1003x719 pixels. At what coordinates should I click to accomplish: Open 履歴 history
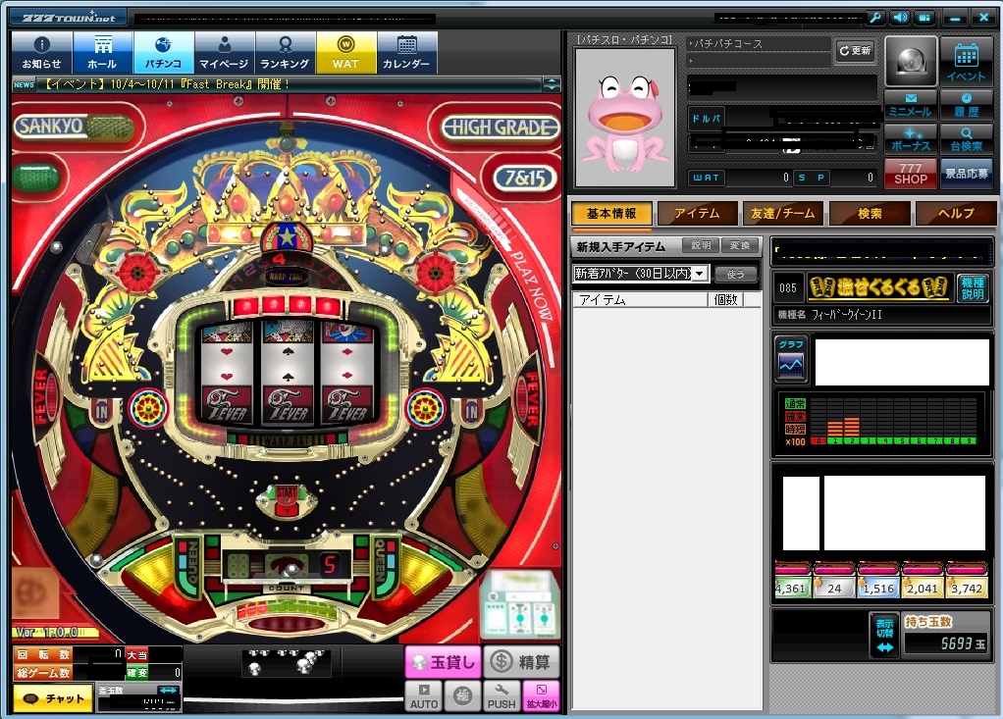pyautogui.click(x=966, y=105)
